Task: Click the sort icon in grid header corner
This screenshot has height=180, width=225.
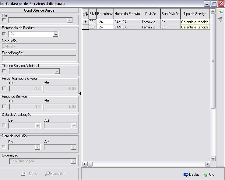Action: 86,14
